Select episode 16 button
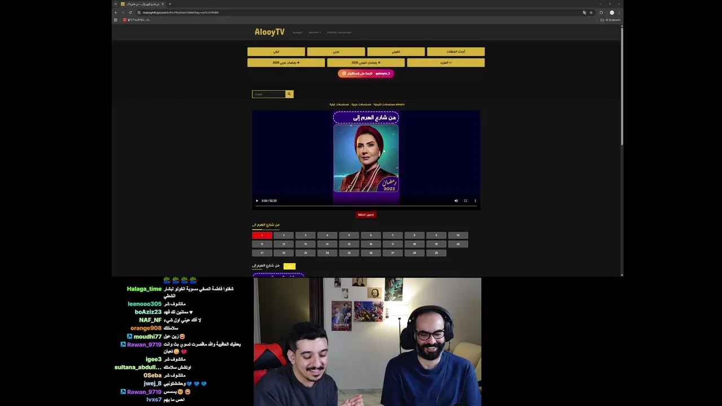Screen dimensions: 722x406 coord(371,244)
